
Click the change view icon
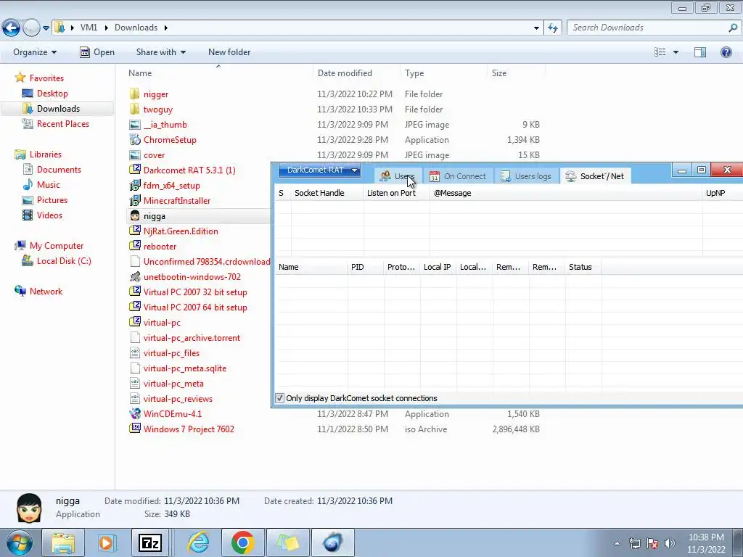pos(660,52)
